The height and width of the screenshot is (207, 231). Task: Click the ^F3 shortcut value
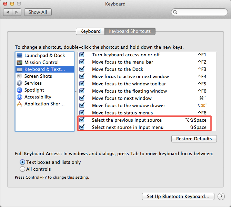click(x=202, y=69)
